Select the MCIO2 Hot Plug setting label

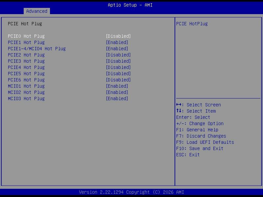tap(26, 92)
